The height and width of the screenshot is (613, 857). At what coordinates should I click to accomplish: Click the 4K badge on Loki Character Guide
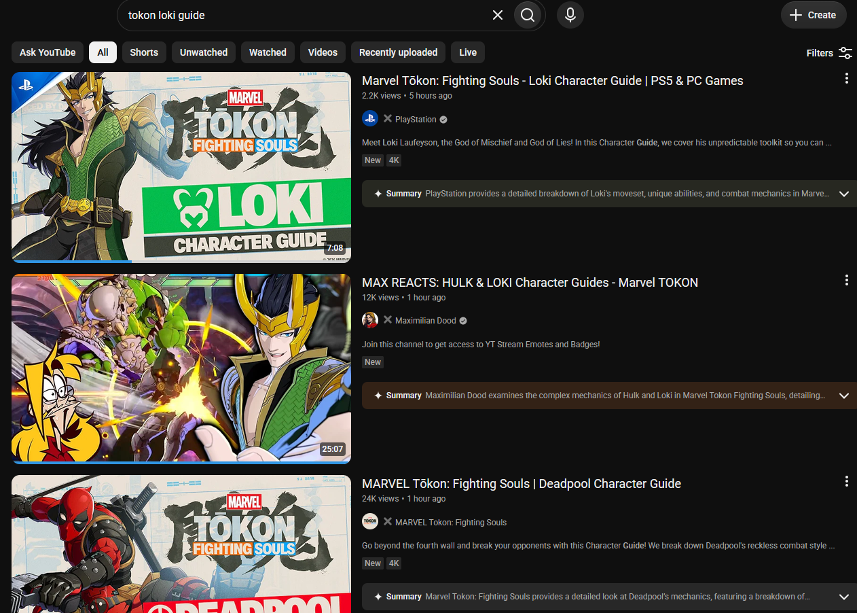[394, 160]
